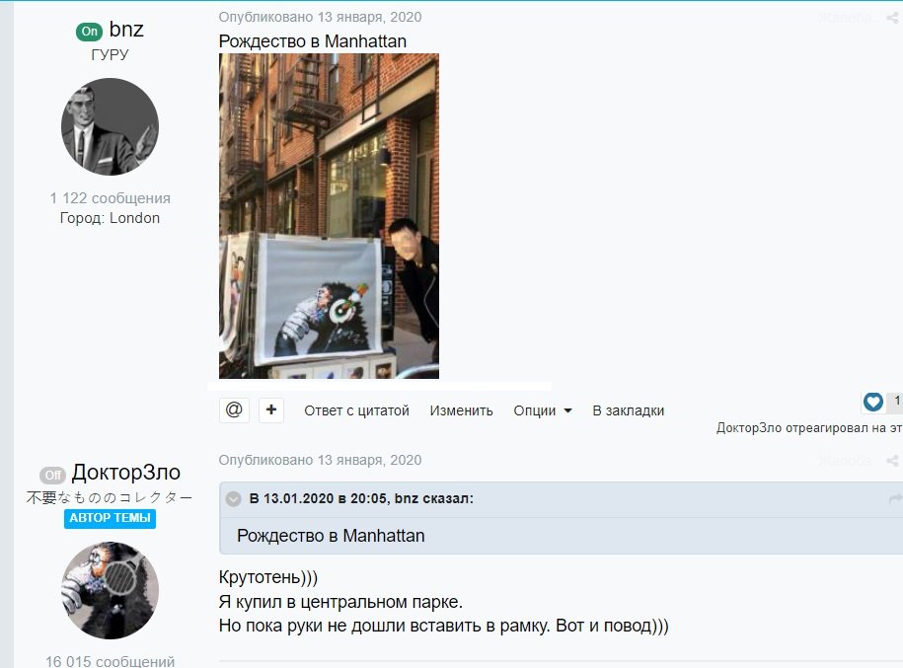Click ГУРУ rank label
The height and width of the screenshot is (668, 903).
click(x=110, y=54)
